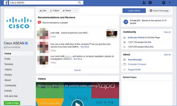This screenshot has width=177, height=106.
Task: Follow the Cisco ASEAN page
Action: pyautogui.click(x=55, y=11)
